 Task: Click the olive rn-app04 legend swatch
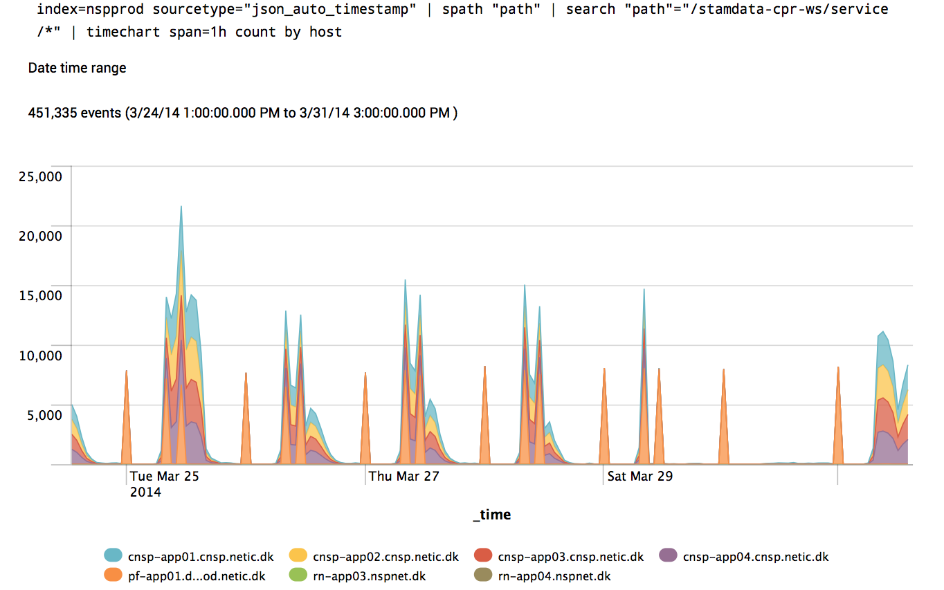pyautogui.click(x=483, y=574)
